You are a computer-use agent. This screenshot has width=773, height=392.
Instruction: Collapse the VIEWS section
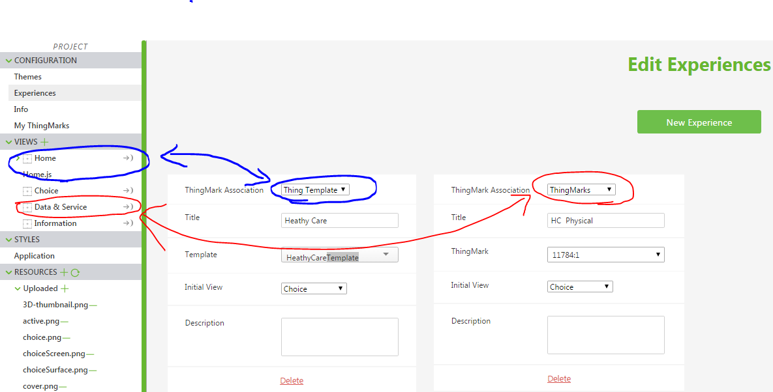8,142
